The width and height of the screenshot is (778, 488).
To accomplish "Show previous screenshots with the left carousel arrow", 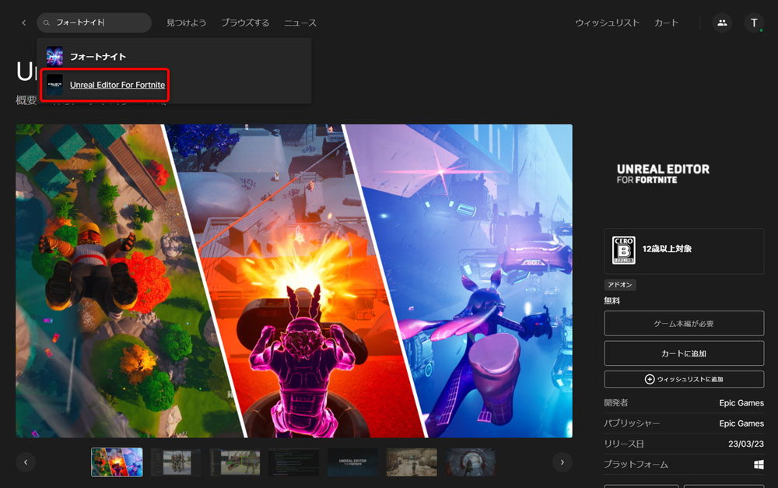I will click(26, 462).
